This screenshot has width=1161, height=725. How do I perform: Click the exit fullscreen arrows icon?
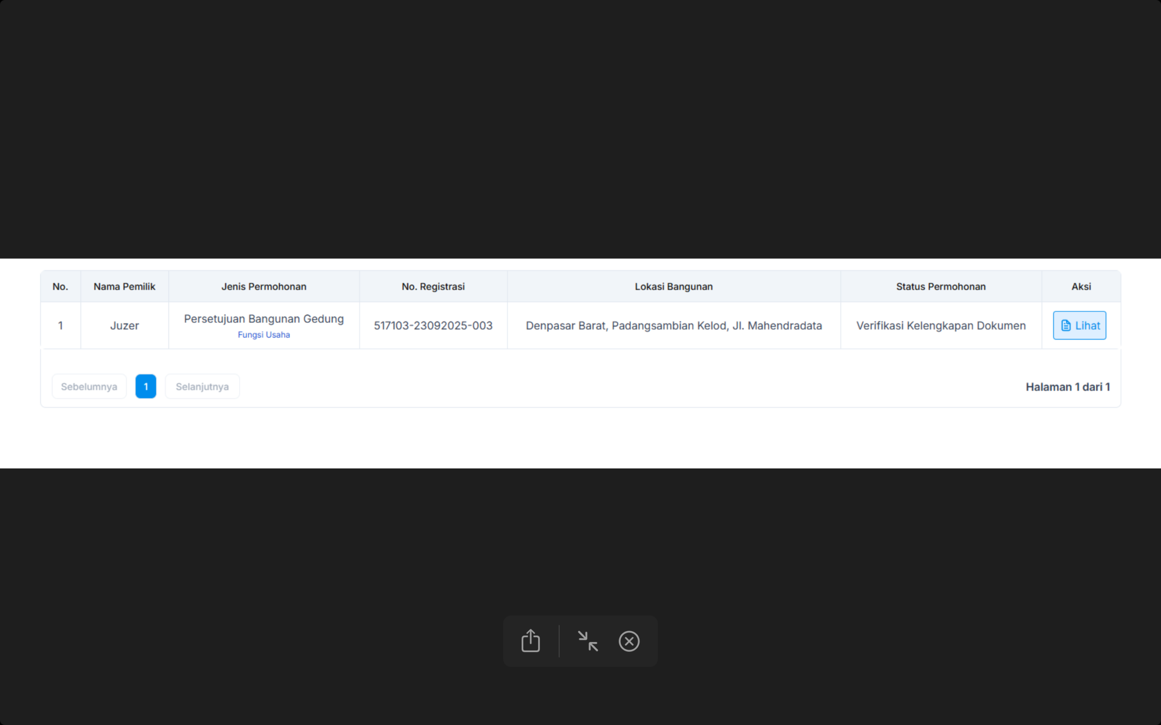(x=588, y=641)
